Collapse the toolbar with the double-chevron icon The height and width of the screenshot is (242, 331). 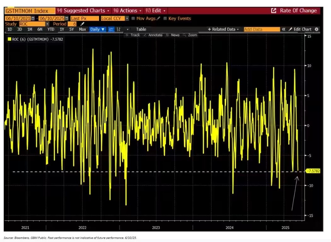(284, 29)
